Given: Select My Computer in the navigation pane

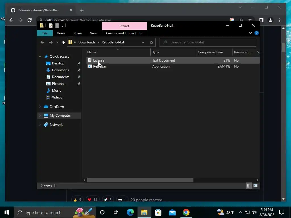Looking at the screenshot, I should pyautogui.click(x=60, y=116).
